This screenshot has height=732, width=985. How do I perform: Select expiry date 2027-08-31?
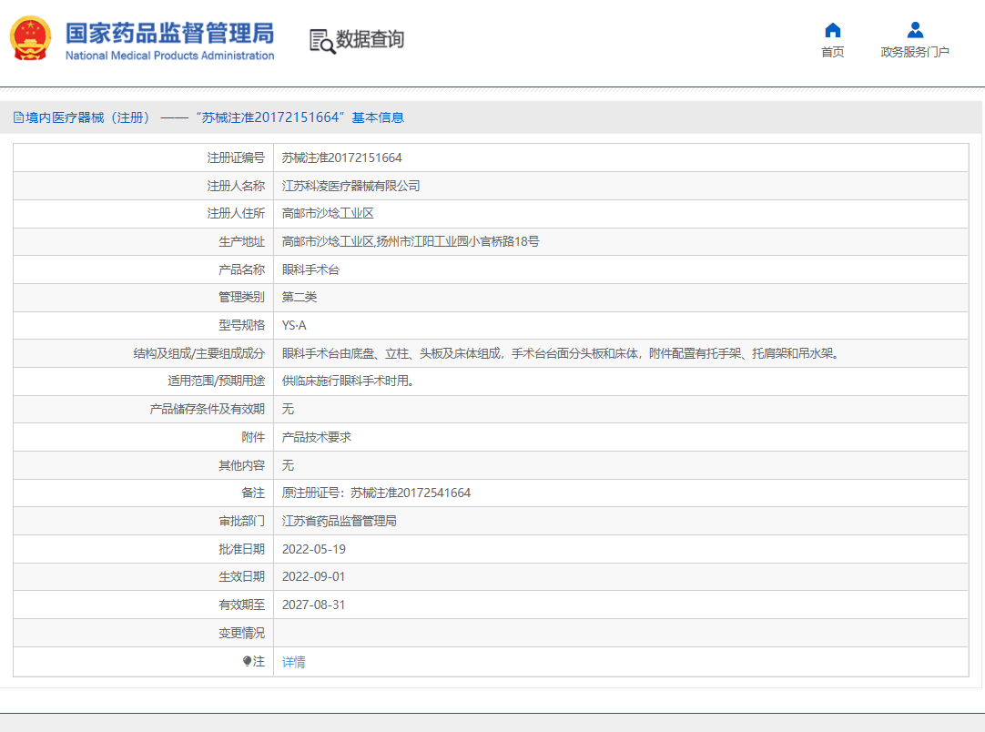313,605
